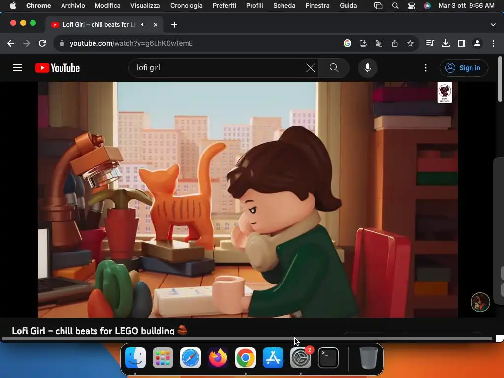Viewport: 504px width, 378px height.
Task: Run search with the magnifying glass button
Action: point(334,68)
